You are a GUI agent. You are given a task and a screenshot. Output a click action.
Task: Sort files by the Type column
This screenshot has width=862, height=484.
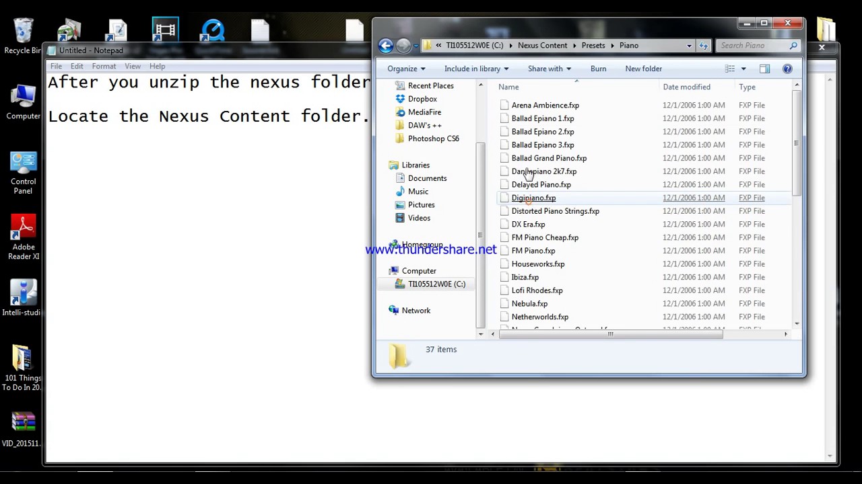tap(747, 87)
